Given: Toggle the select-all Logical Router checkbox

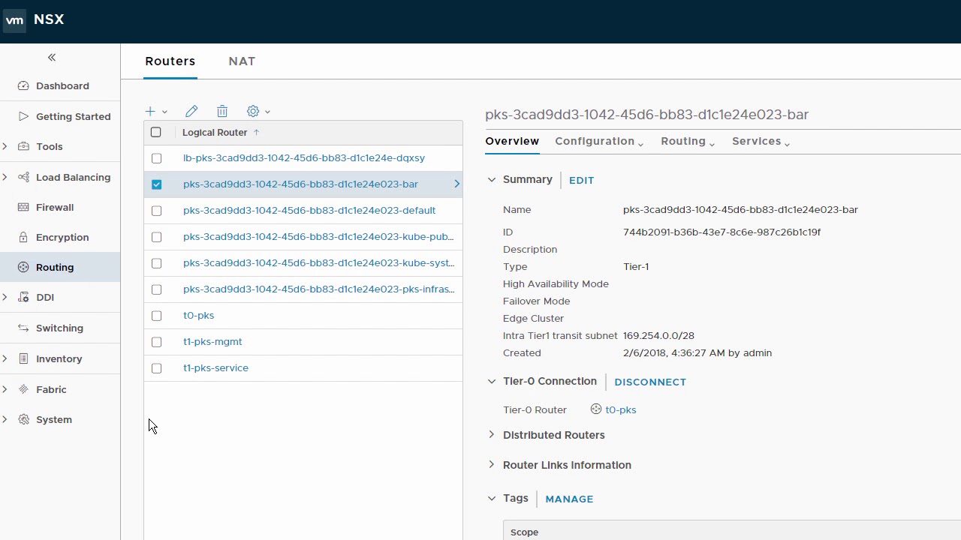Looking at the screenshot, I should [x=155, y=132].
